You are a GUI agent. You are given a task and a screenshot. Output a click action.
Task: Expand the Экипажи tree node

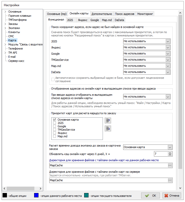tap(5, 28)
